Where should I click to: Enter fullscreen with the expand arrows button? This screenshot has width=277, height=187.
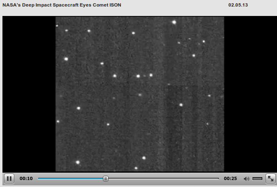point(270,179)
